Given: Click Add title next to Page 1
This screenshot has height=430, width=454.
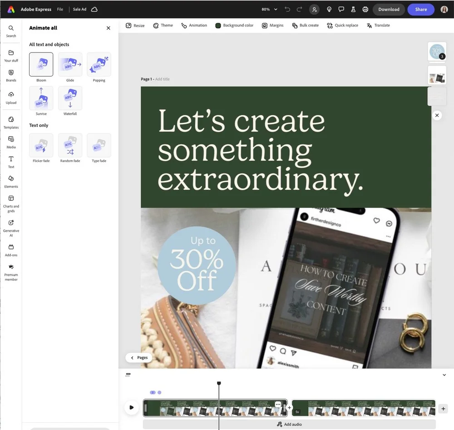Looking at the screenshot, I should pos(163,79).
